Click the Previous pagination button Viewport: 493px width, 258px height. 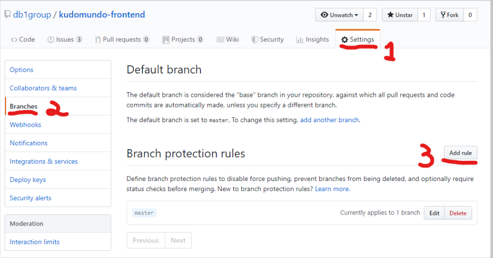146,240
